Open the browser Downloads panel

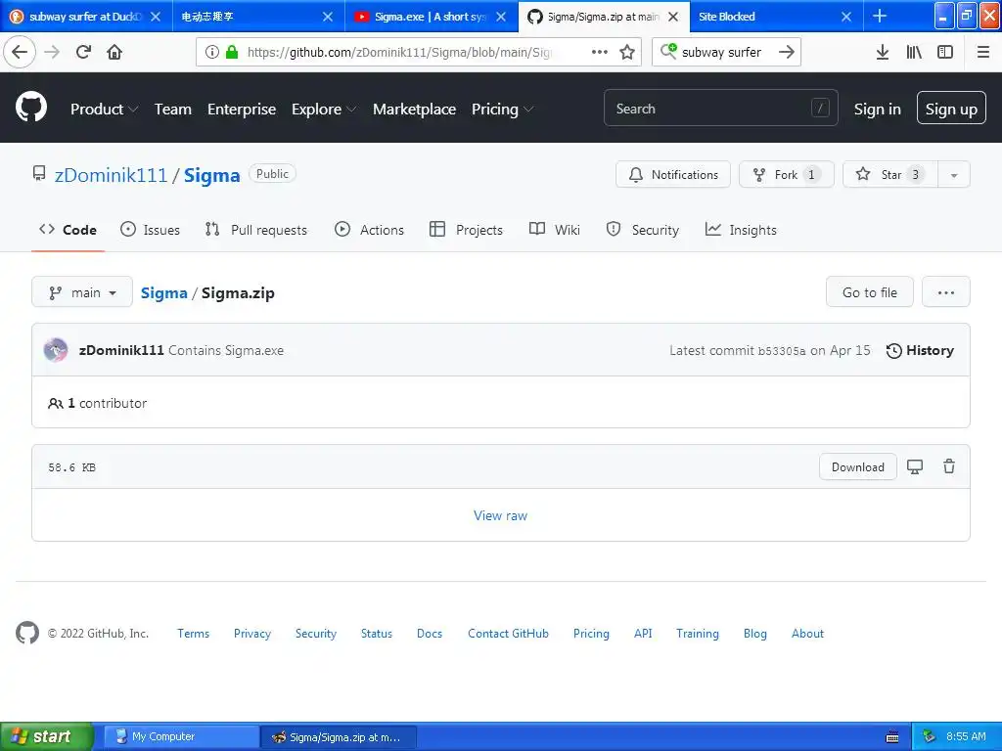click(x=883, y=52)
